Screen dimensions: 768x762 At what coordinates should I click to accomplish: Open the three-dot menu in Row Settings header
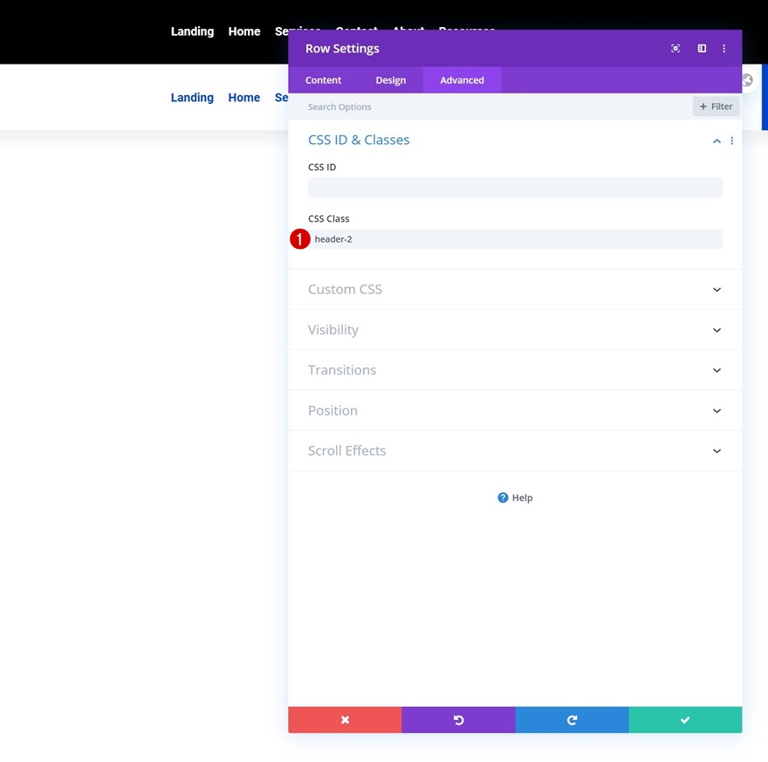tap(724, 48)
